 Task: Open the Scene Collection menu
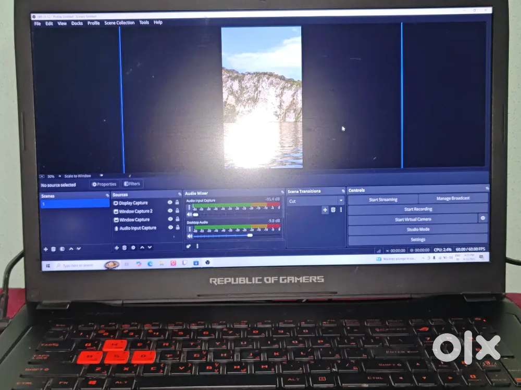pos(119,23)
